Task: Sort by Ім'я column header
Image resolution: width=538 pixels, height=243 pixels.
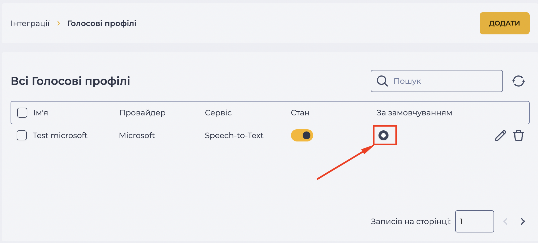Action: click(41, 113)
